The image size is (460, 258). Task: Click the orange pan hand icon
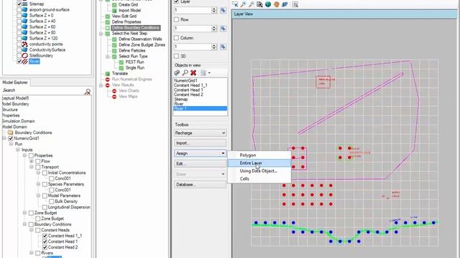(276, 4)
